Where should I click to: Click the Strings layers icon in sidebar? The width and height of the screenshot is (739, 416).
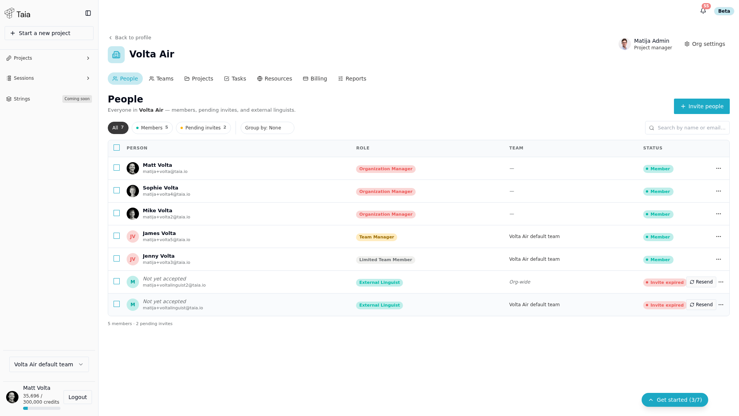[9, 99]
